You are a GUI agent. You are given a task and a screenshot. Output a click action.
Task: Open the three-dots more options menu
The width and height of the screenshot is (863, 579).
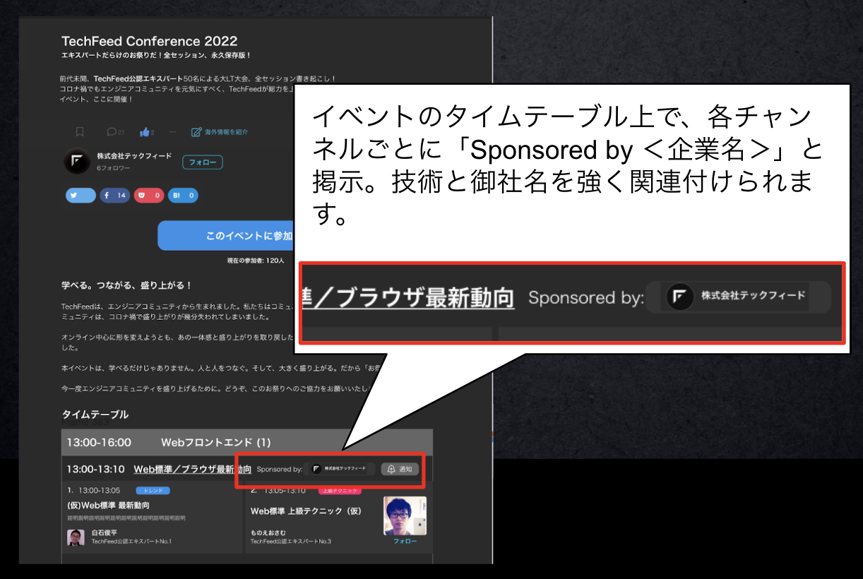172,132
